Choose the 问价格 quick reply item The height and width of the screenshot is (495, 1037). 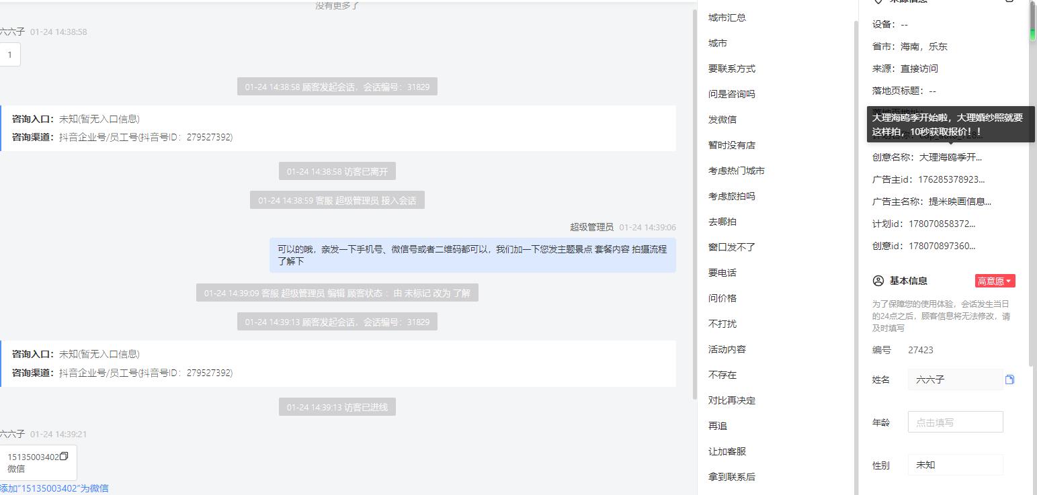tap(722, 298)
